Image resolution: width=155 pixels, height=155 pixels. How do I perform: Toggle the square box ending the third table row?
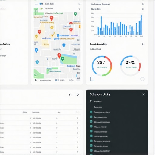click(77, 128)
